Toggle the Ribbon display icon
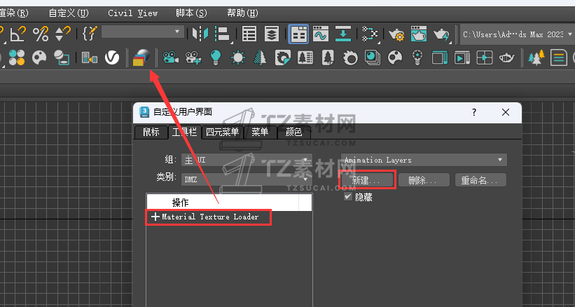Screen dimensions: 575x307 pos(298,34)
